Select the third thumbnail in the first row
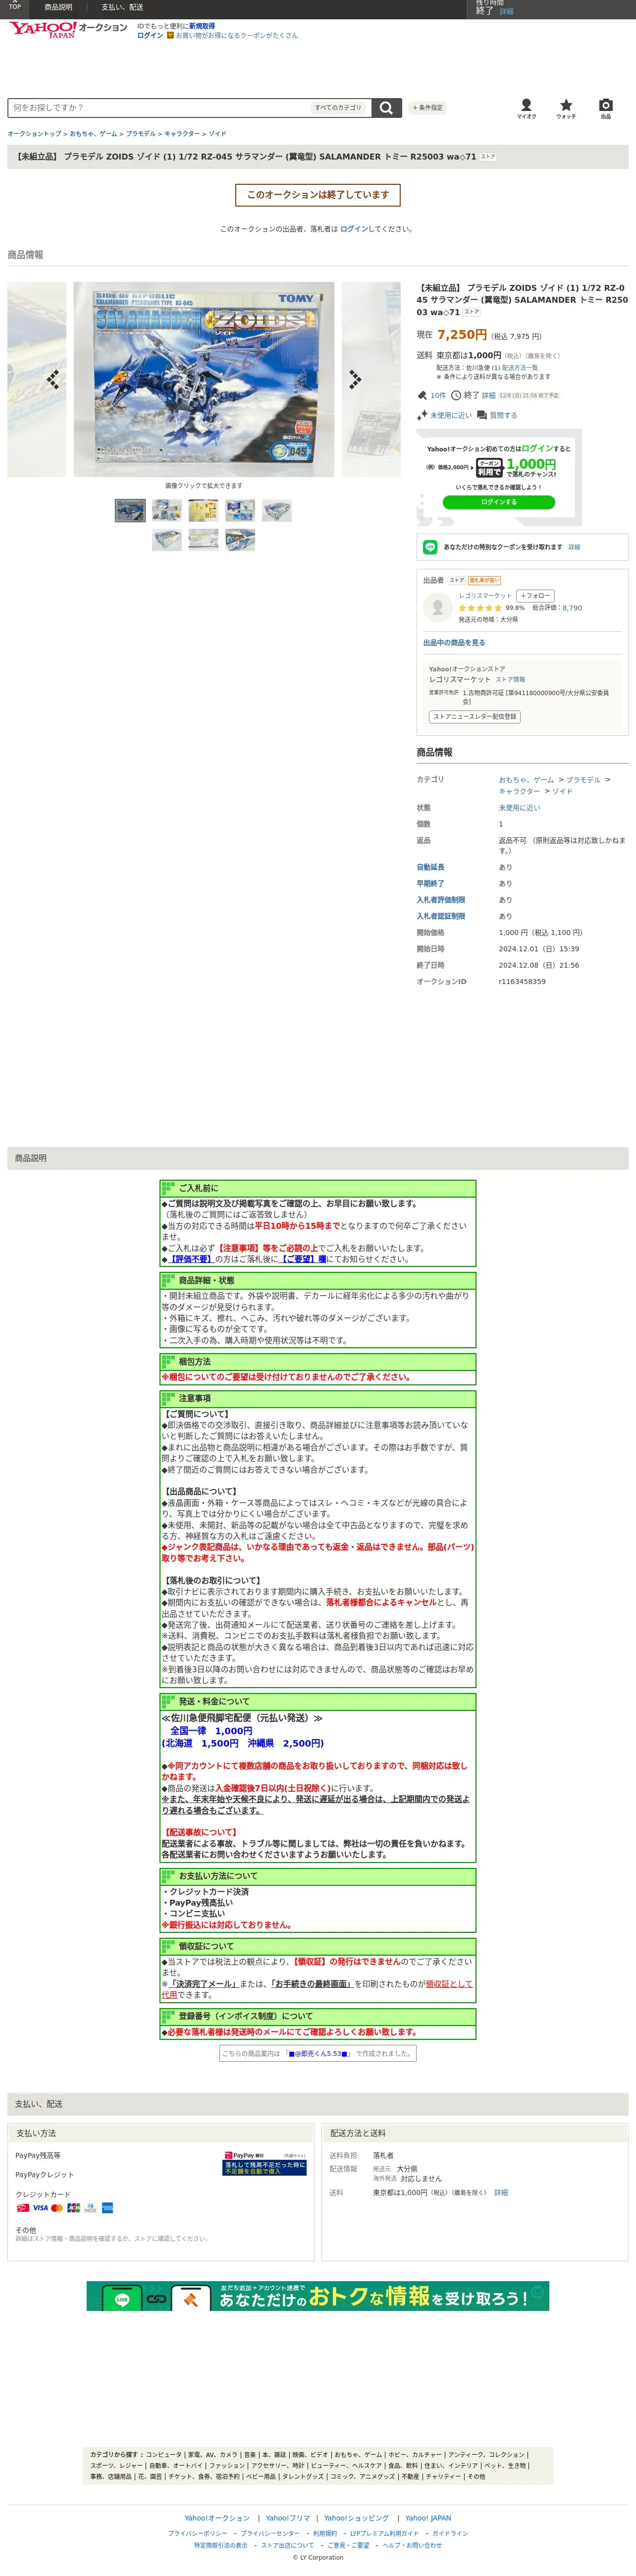Image resolution: width=636 pixels, height=2576 pixels. [x=203, y=511]
